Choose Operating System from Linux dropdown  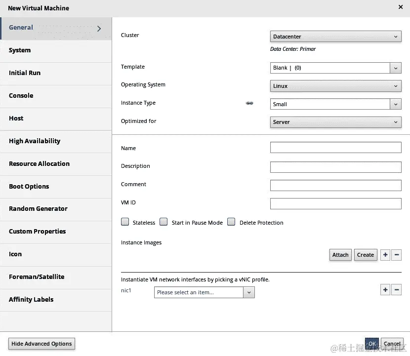click(x=335, y=86)
